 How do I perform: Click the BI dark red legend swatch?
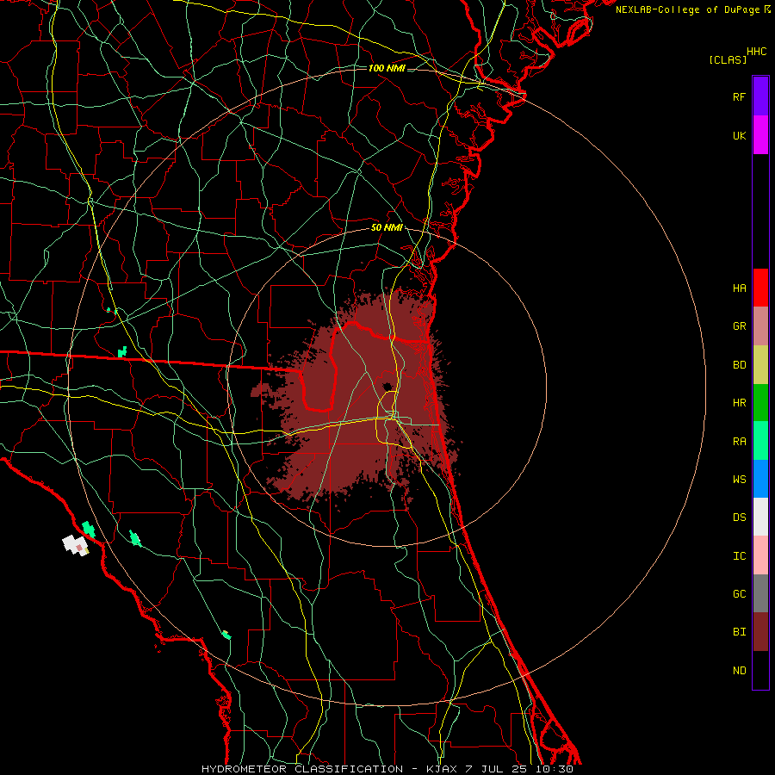[760, 632]
